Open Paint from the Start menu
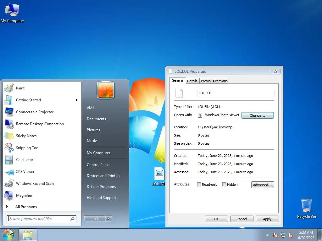Screen dimensions: 322x241 click(42, 88)
